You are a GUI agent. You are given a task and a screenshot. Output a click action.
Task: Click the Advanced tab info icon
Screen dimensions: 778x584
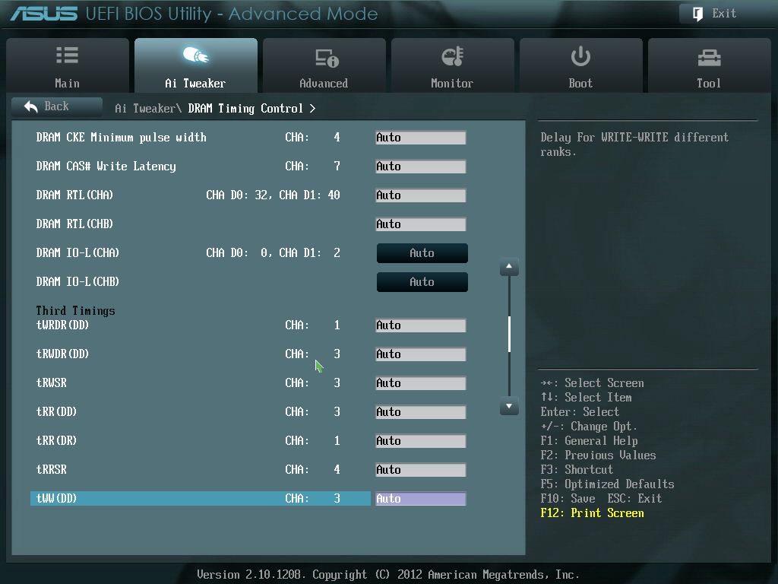click(x=327, y=58)
